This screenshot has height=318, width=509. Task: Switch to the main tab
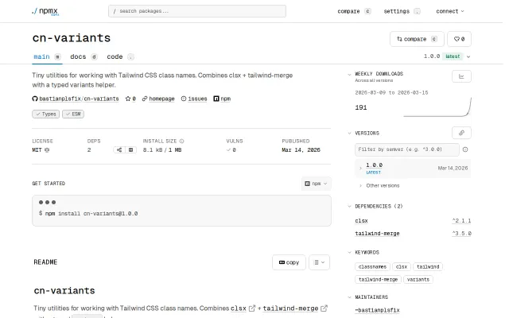pyautogui.click(x=47, y=56)
